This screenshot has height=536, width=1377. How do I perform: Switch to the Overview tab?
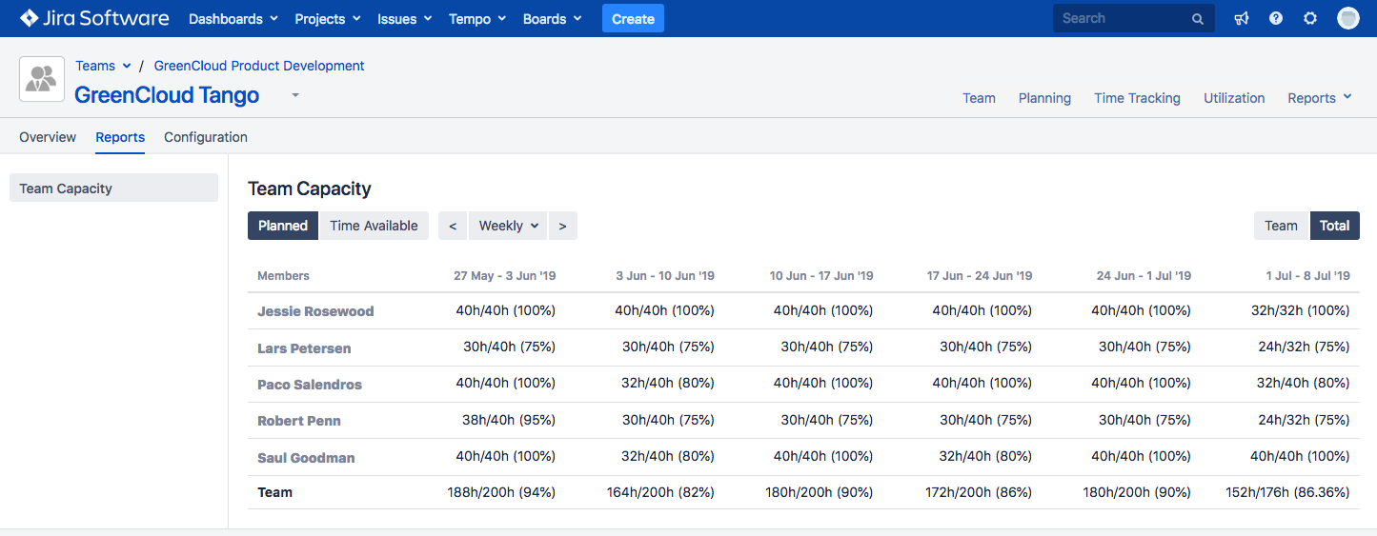48,137
